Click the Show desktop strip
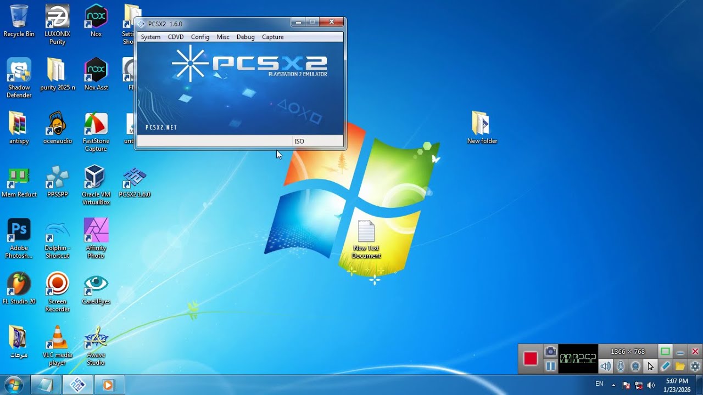703x395 pixels. tap(699, 385)
